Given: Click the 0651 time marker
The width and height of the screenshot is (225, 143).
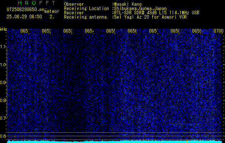Looking at the screenshot, I should click(x=25, y=31).
